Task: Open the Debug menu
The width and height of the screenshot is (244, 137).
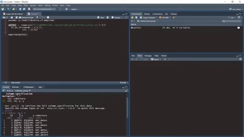Action: coord(47,5)
